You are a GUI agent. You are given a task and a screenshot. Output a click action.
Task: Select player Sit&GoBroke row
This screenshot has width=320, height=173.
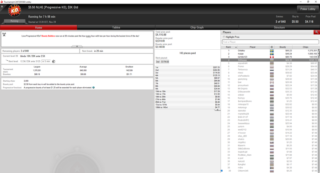[x=269, y=149]
